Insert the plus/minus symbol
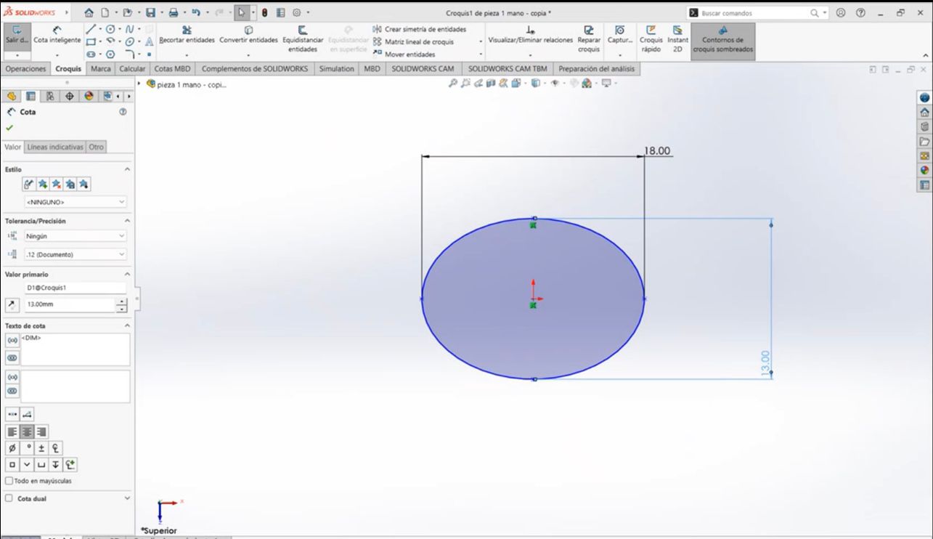This screenshot has width=933, height=539. tap(41, 448)
